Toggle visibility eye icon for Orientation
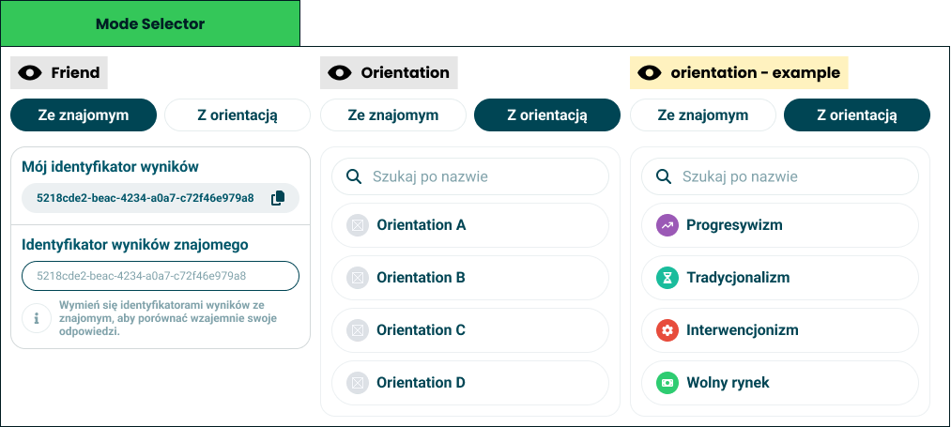 point(340,73)
